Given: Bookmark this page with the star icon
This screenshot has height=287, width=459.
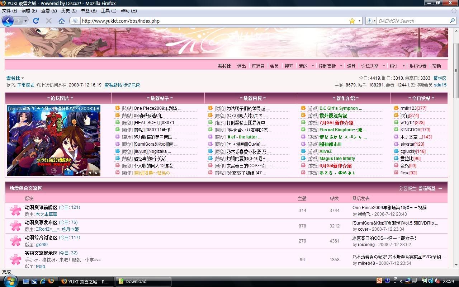Looking at the screenshot, I should click(x=352, y=21).
